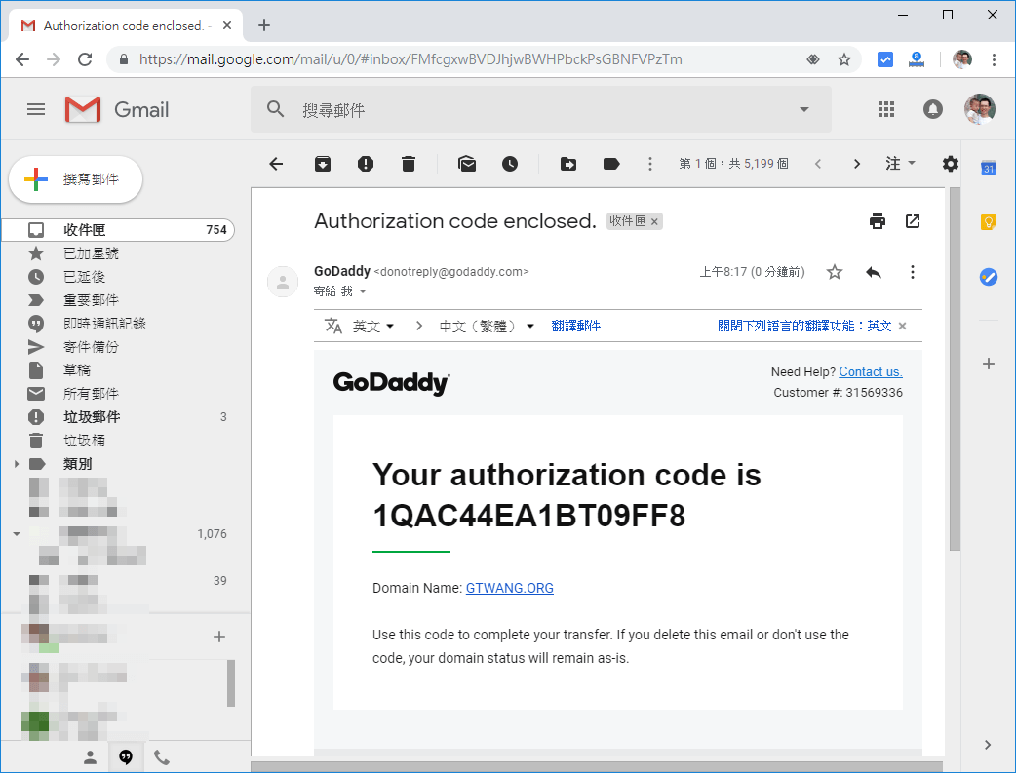Click the archive email icon
This screenshot has height=773, width=1016.
click(x=323, y=164)
